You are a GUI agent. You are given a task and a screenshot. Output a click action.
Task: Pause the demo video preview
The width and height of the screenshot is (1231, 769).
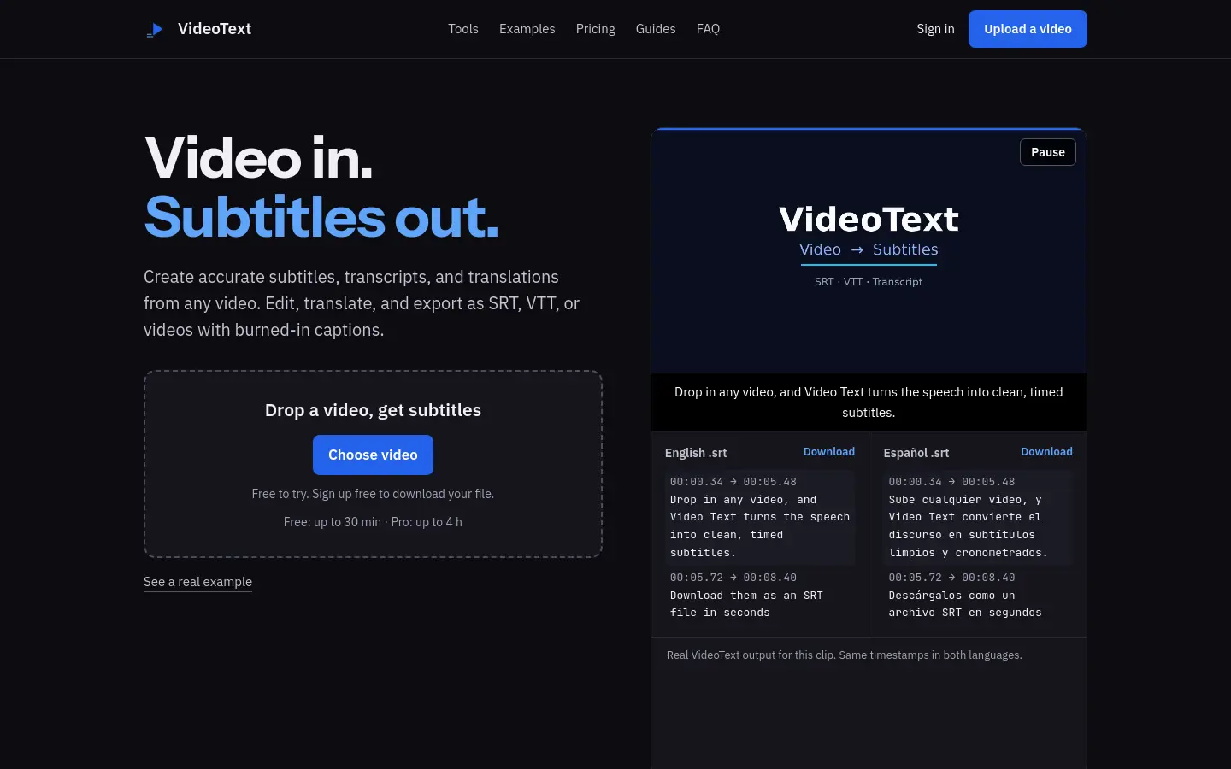pyautogui.click(x=1048, y=152)
